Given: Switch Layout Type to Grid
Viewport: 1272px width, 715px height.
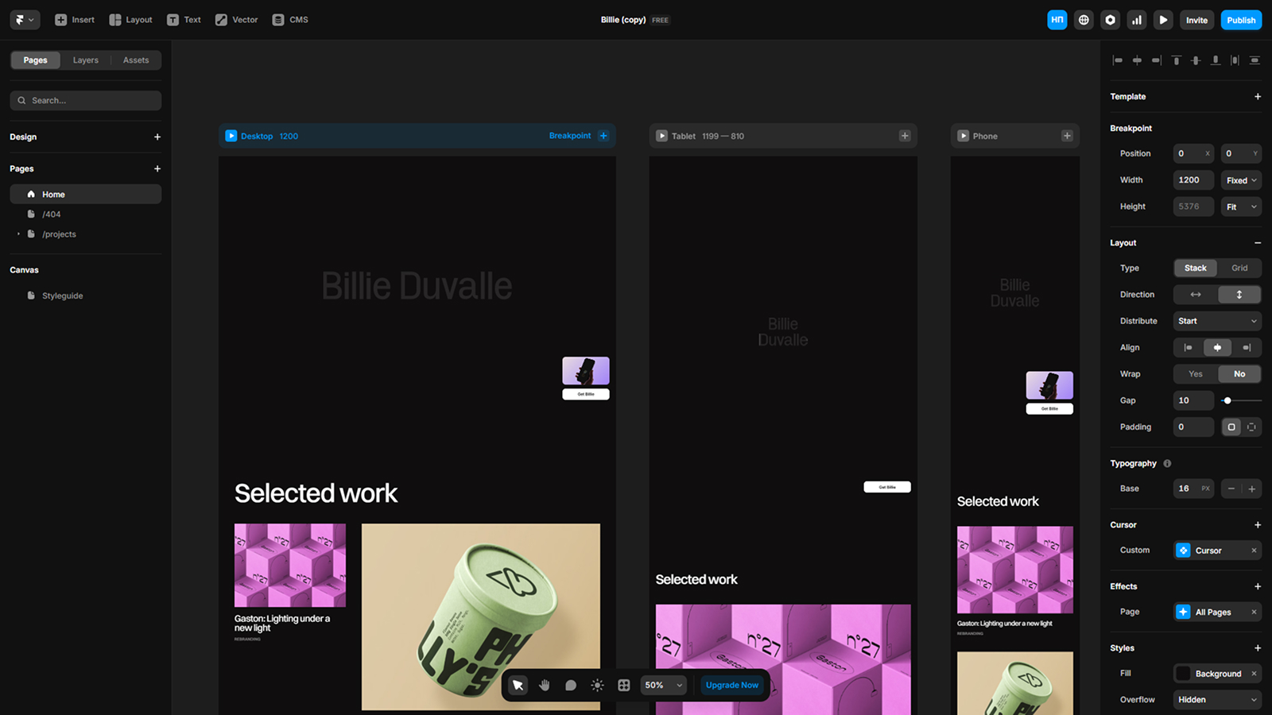Looking at the screenshot, I should pyautogui.click(x=1239, y=268).
